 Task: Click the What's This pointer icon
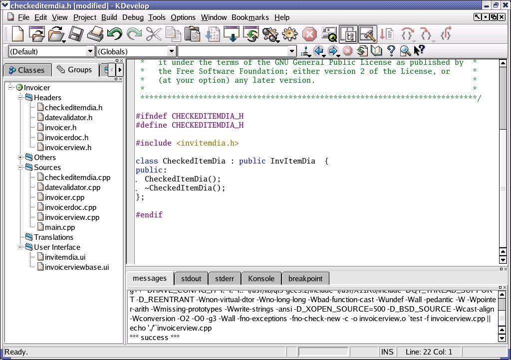pyautogui.click(x=419, y=50)
